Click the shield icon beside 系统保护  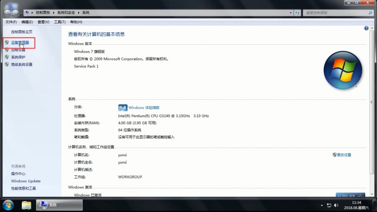click(x=7, y=57)
